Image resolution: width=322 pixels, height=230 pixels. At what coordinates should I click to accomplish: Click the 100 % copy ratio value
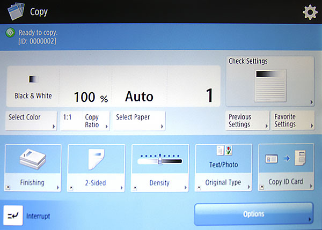[91, 97]
